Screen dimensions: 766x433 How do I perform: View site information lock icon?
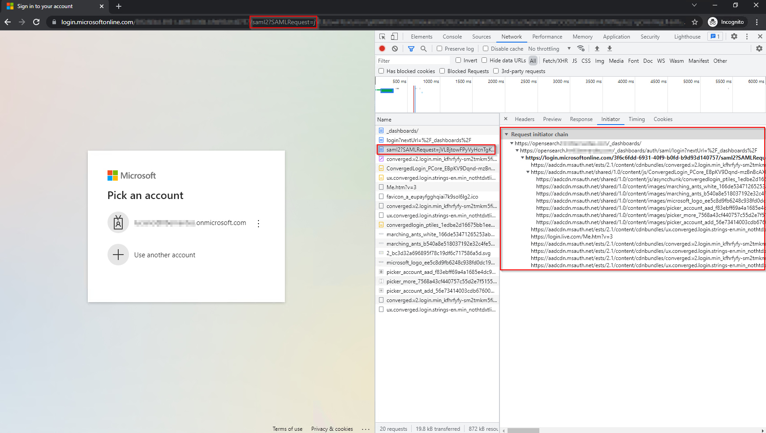(x=54, y=22)
